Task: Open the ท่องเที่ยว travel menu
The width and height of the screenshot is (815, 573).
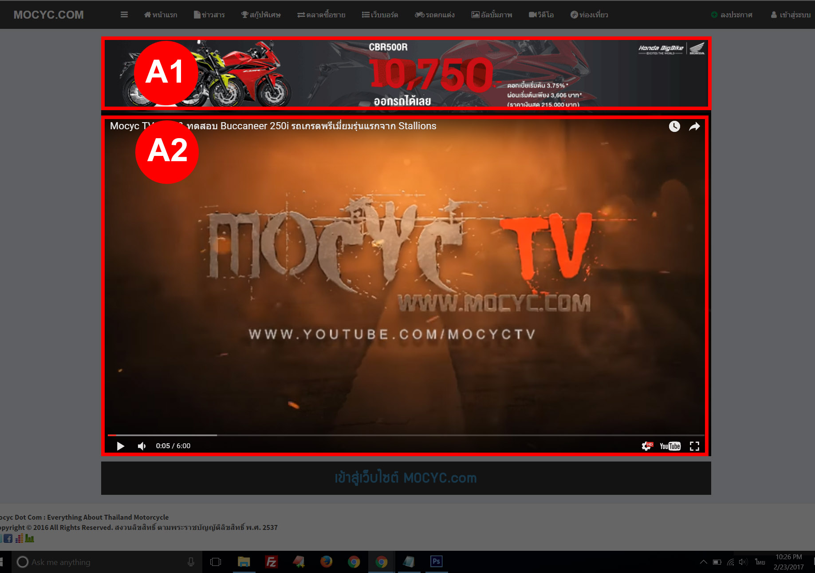Action: (x=589, y=15)
